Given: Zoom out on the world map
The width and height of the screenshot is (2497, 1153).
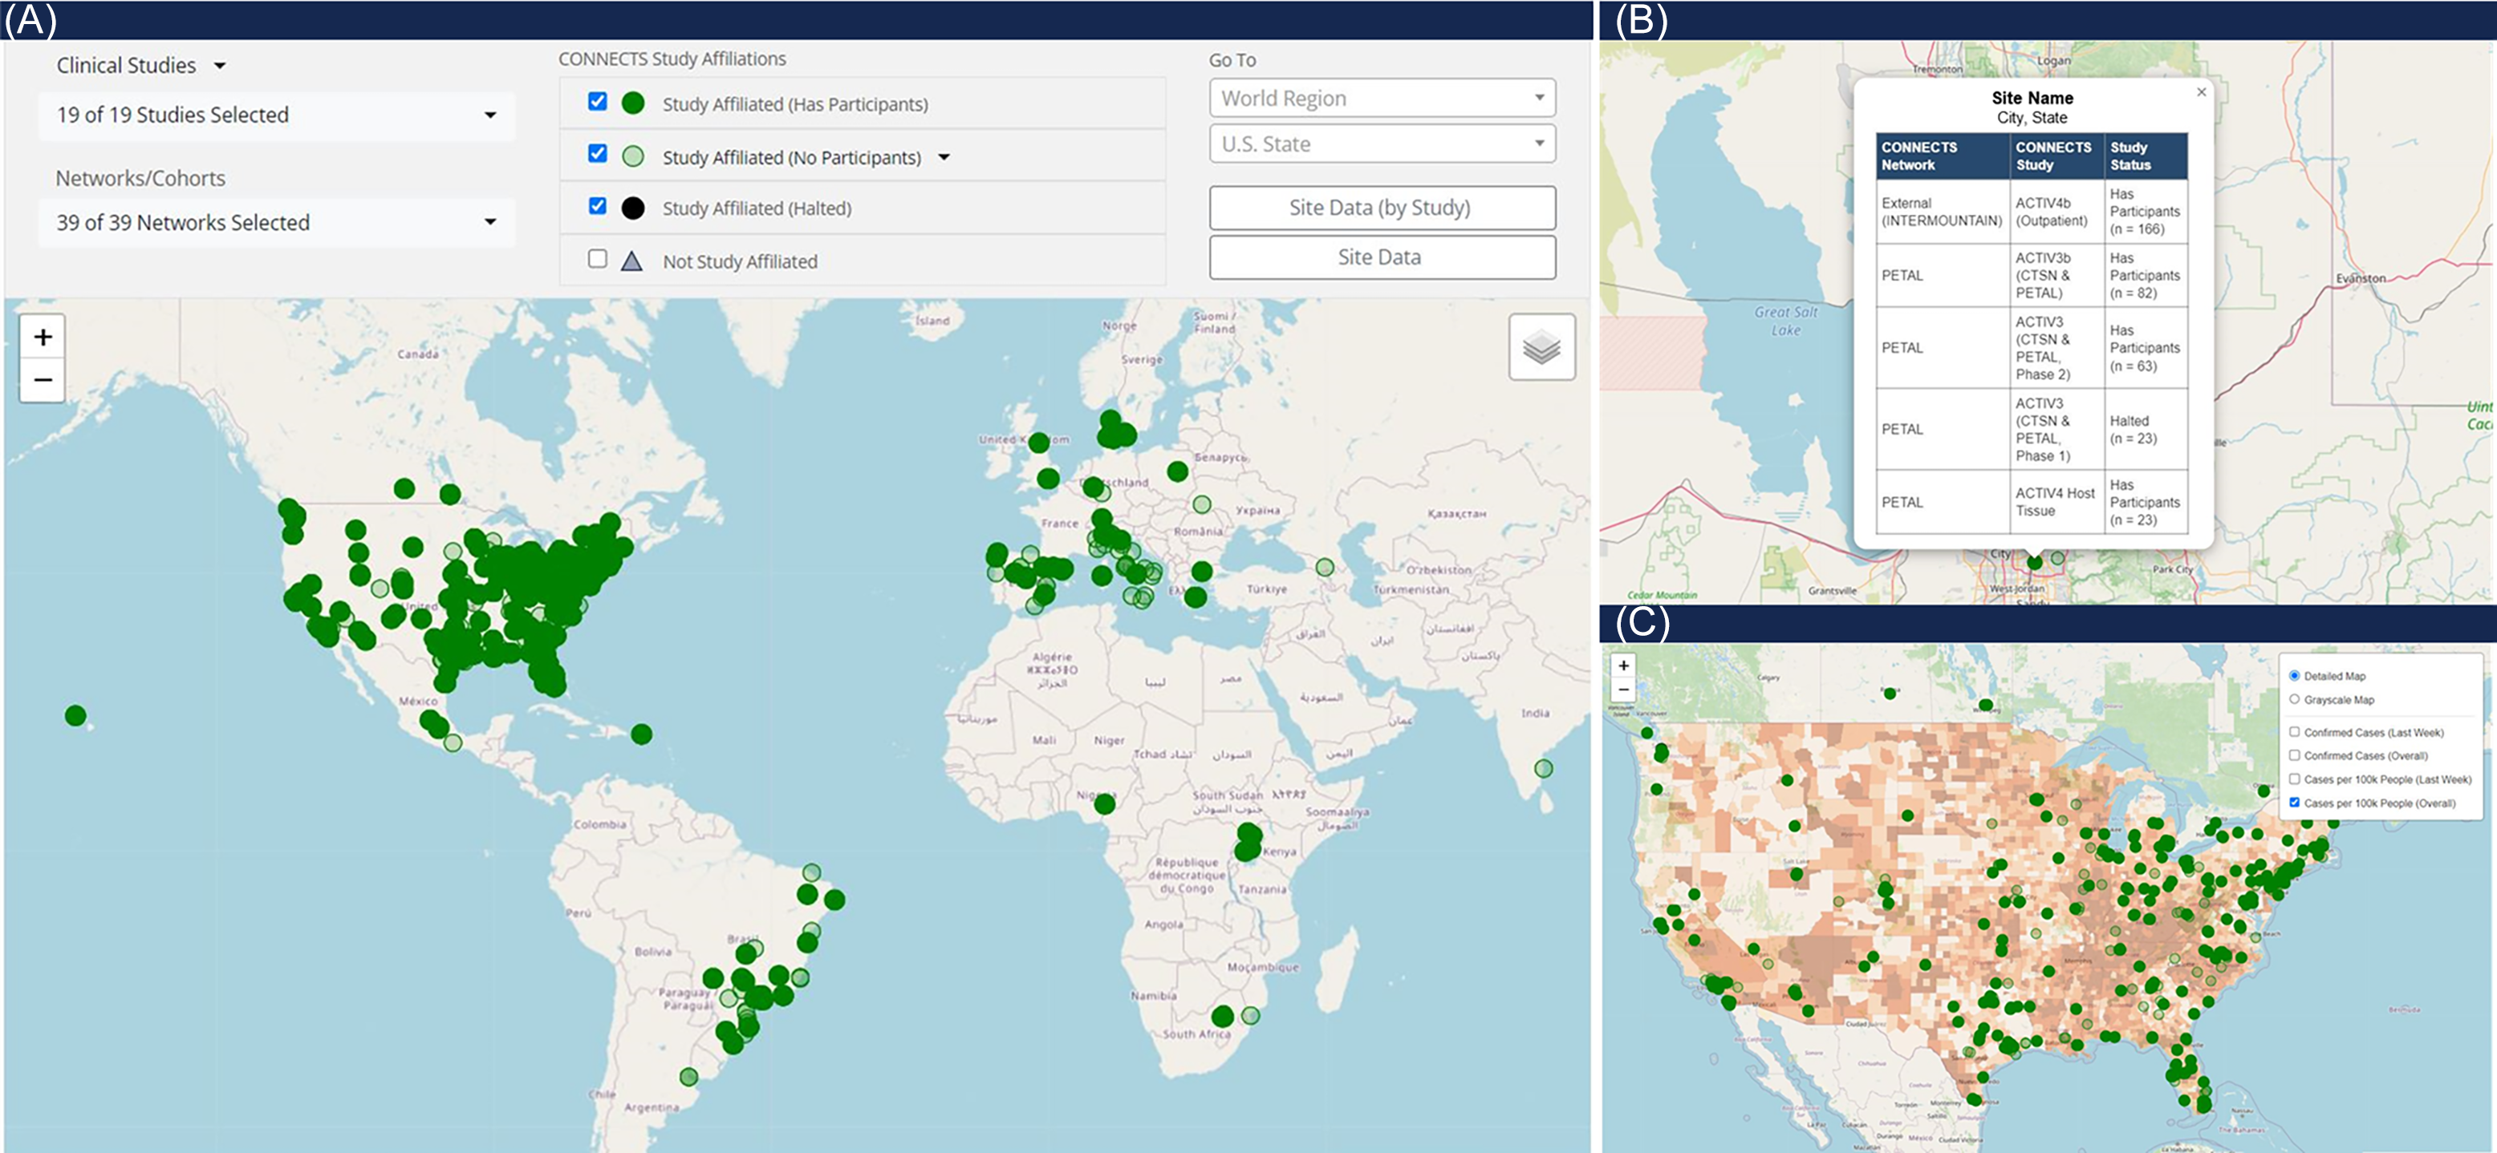Looking at the screenshot, I should pos(43,380).
